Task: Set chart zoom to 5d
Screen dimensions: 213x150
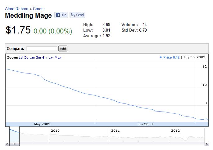Action: coord(26,58)
